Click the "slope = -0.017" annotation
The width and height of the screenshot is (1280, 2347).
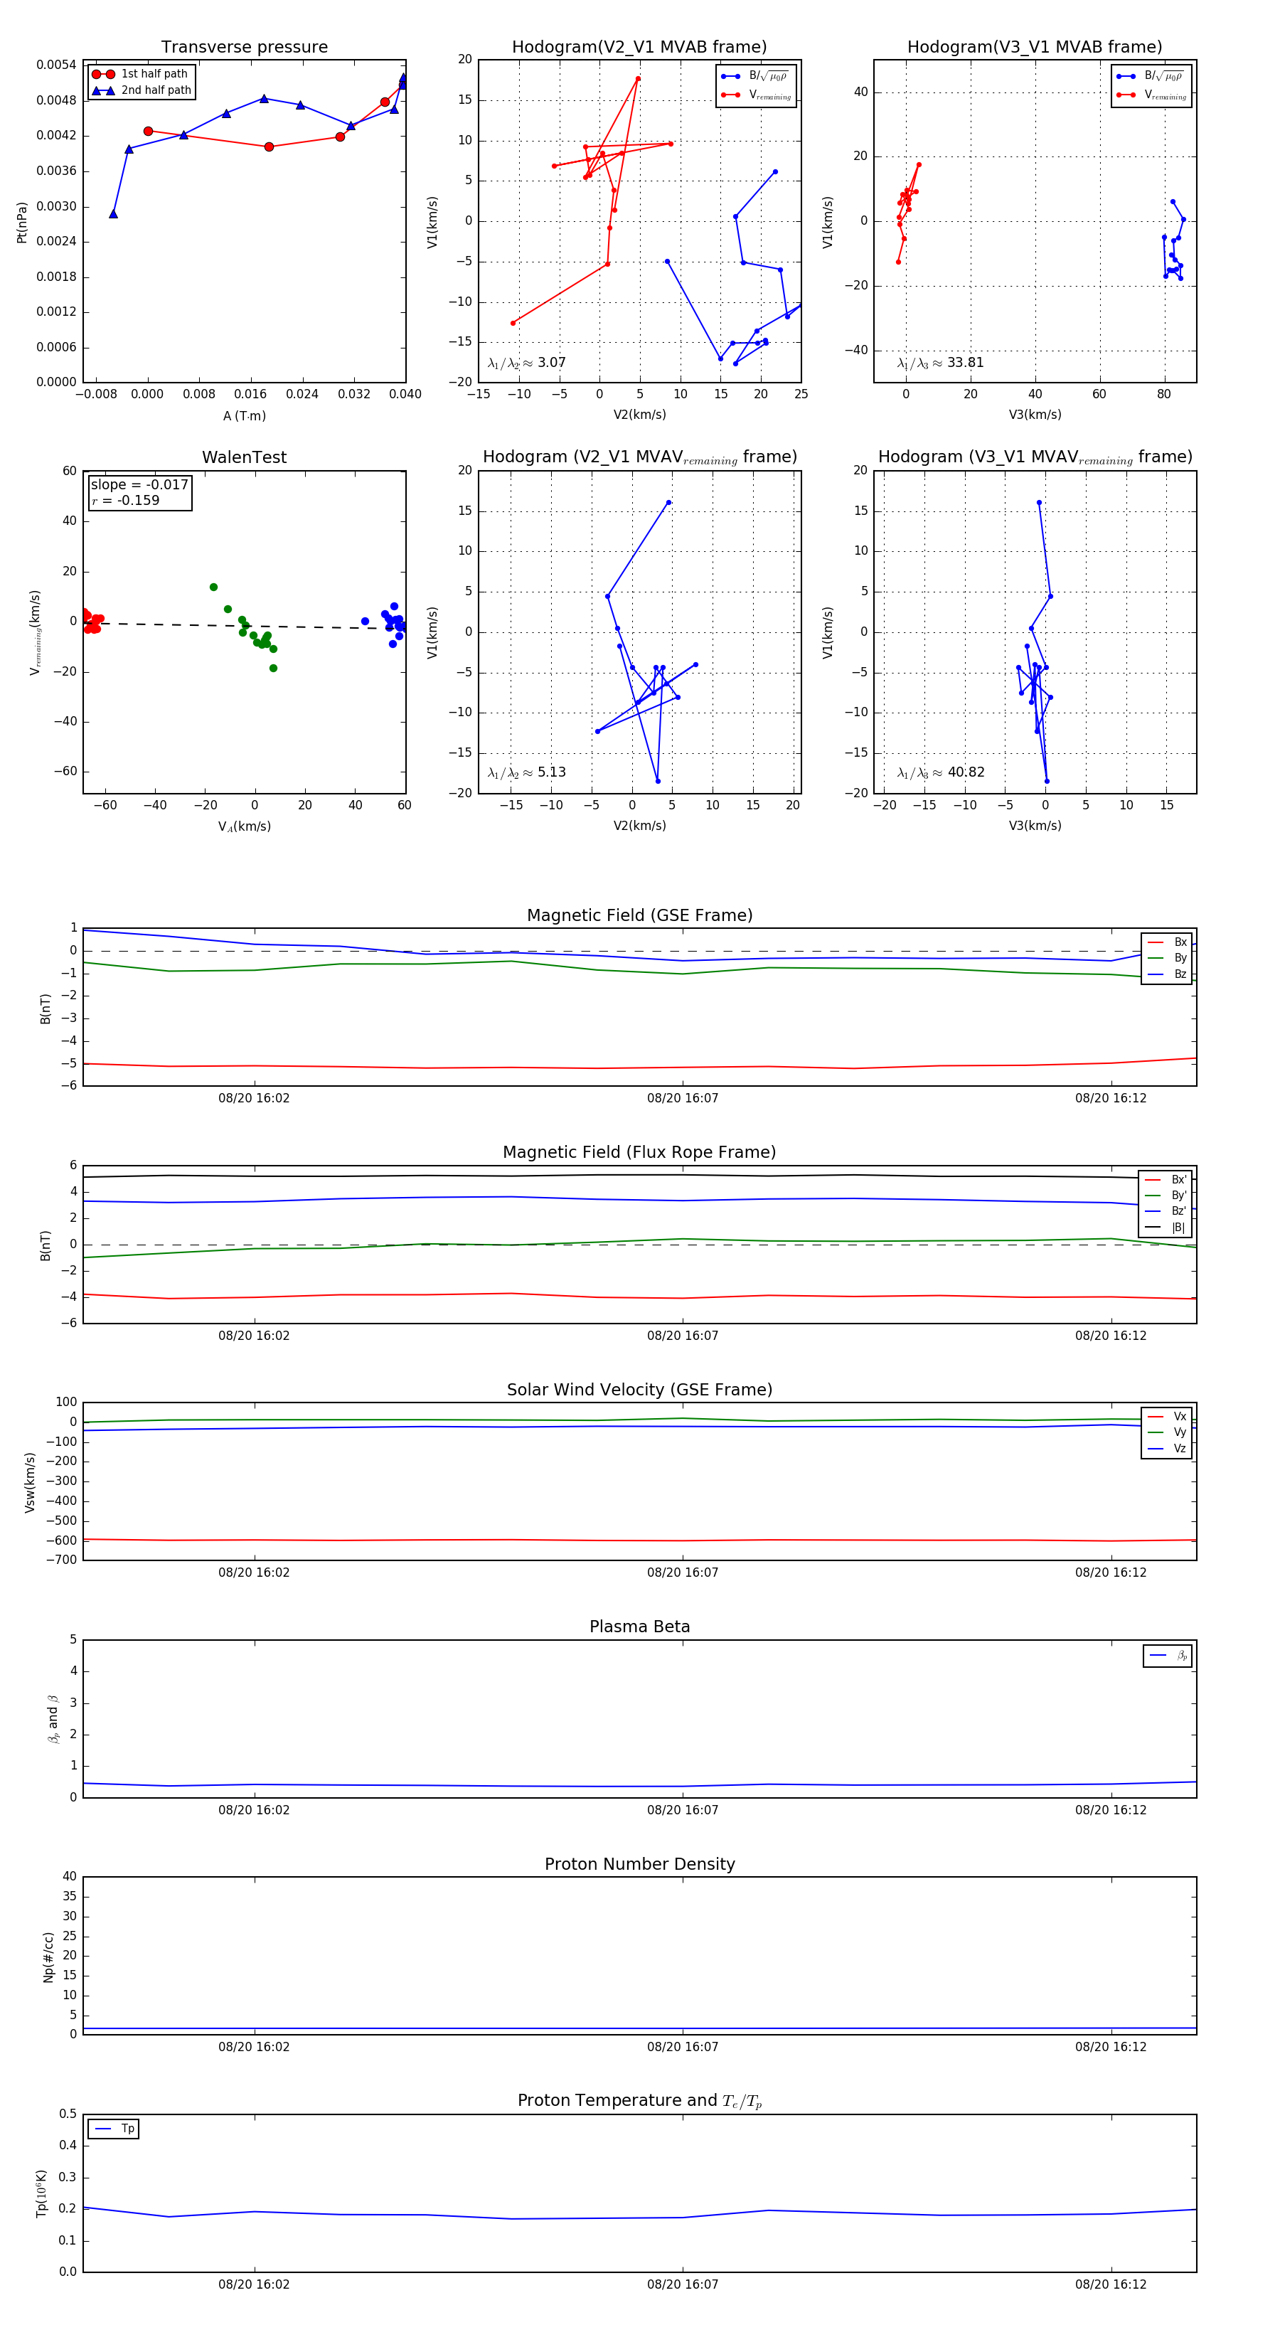139,485
